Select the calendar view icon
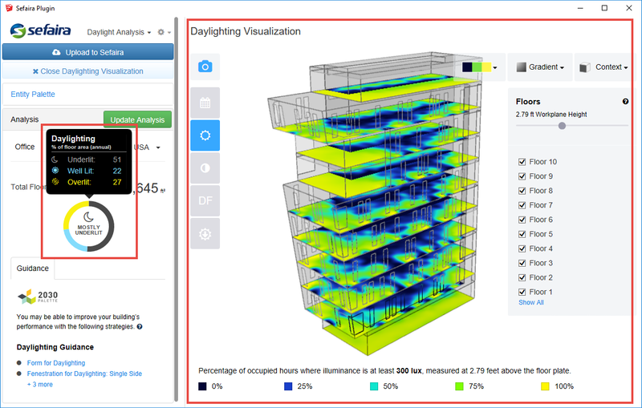This screenshot has width=642, height=408. pos(205,102)
